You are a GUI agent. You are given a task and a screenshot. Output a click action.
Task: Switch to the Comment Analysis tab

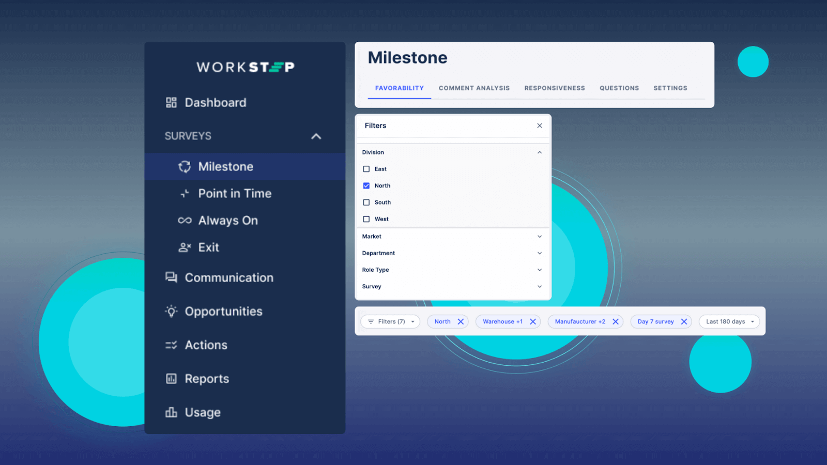pyautogui.click(x=474, y=88)
